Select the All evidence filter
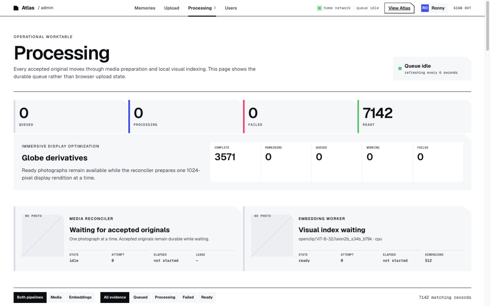Viewport: 490px width, 306px height. [115, 297]
